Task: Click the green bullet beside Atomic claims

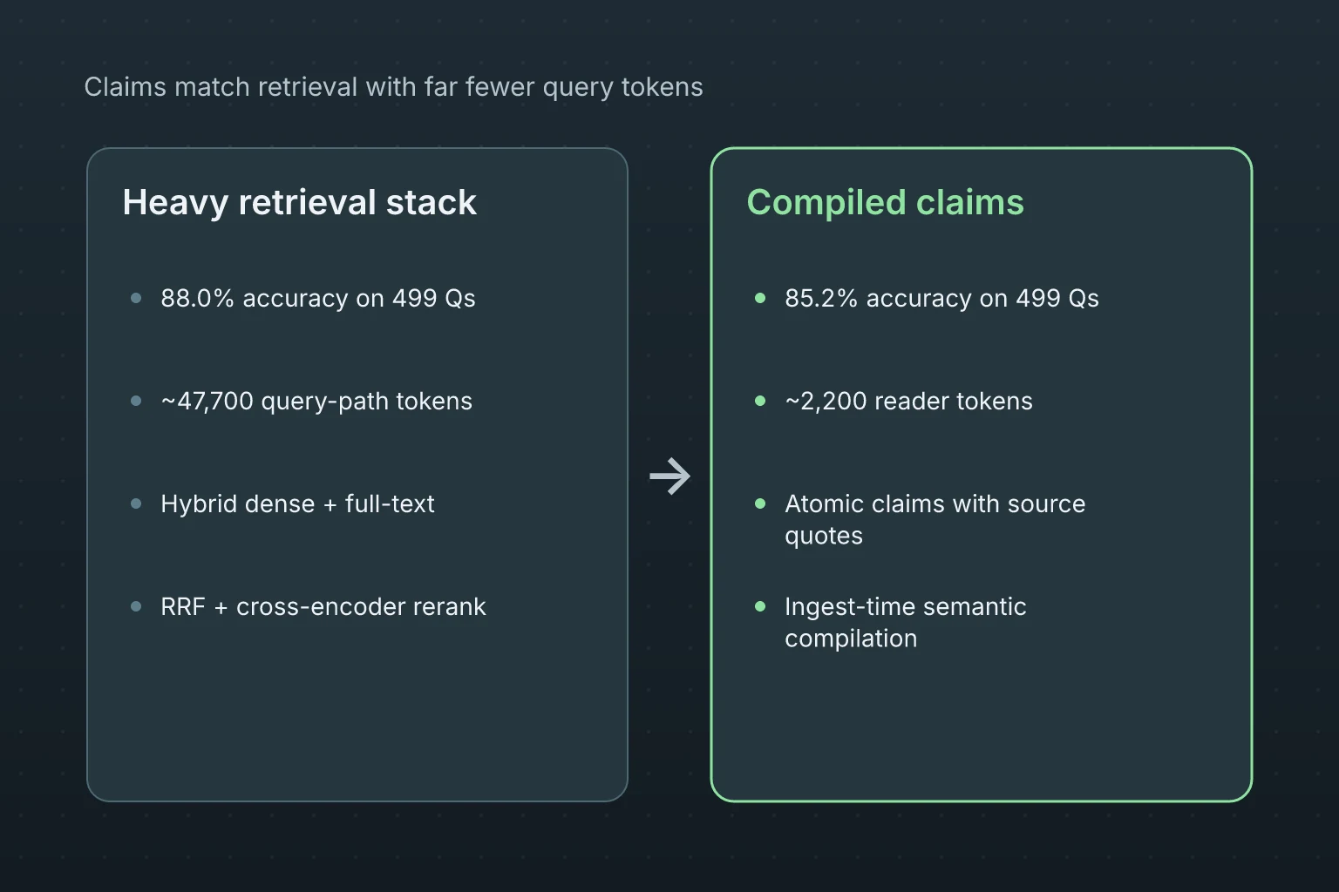Action: click(x=760, y=503)
